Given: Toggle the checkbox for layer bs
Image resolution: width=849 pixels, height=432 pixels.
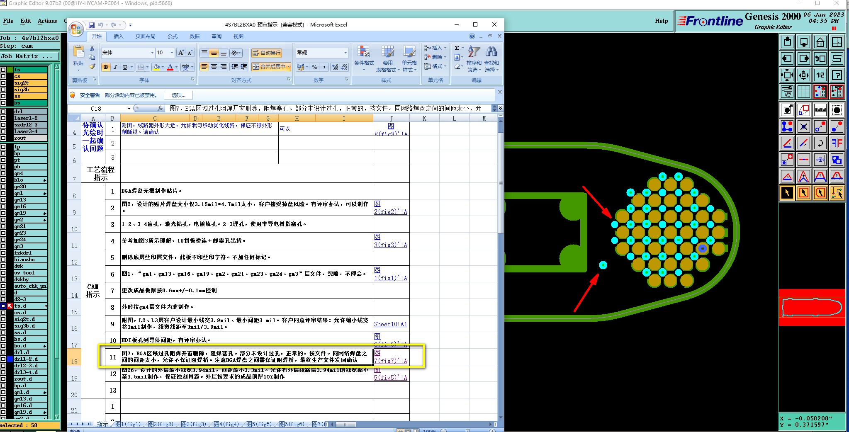Looking at the screenshot, I should tap(4, 103).
